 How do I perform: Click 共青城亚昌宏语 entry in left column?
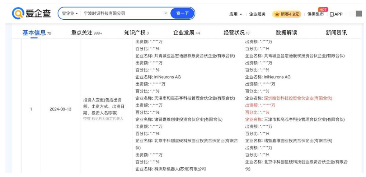[x=195, y=56]
